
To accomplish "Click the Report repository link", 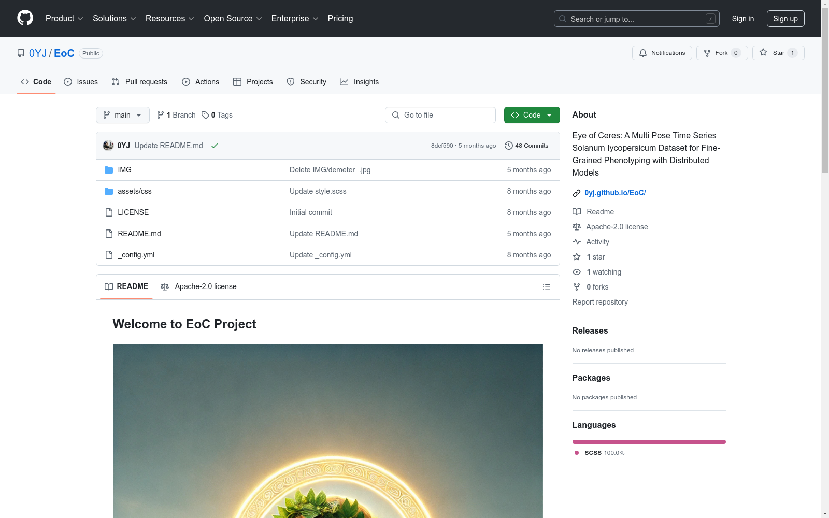I will tap(600, 302).
